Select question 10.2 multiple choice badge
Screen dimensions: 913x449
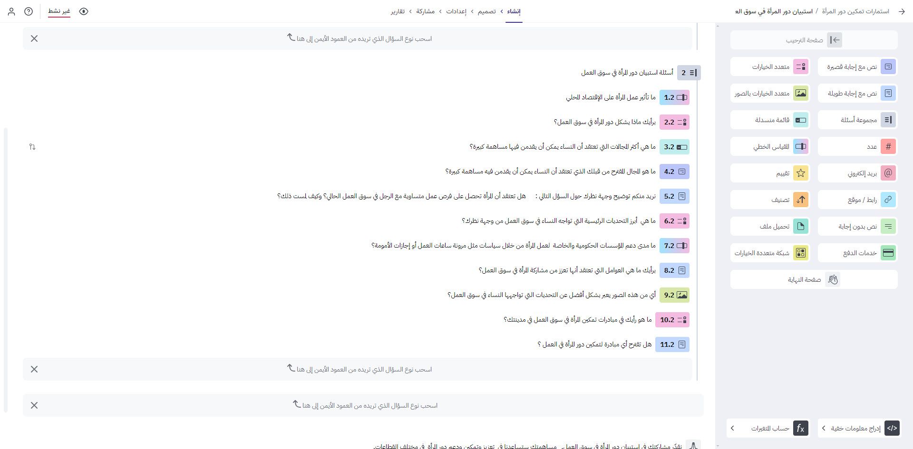[x=672, y=320]
